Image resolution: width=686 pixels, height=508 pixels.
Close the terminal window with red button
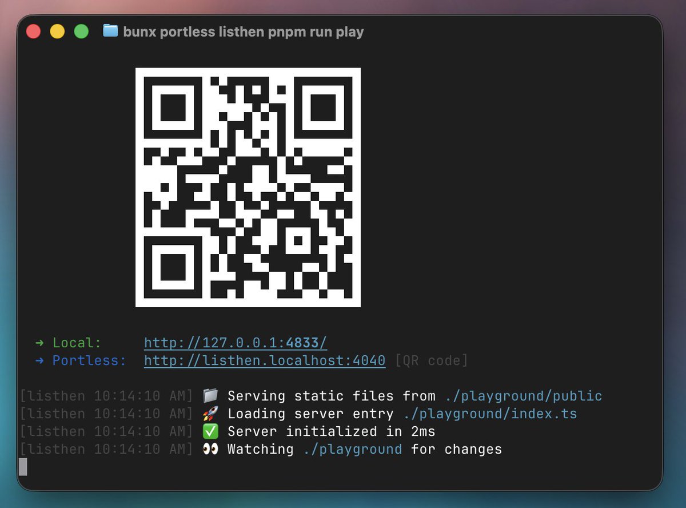pyautogui.click(x=34, y=31)
